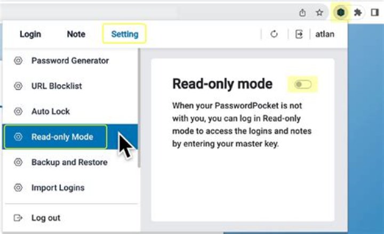The height and width of the screenshot is (234, 384).
Task: Switch to the Login tab
Action: [30, 34]
